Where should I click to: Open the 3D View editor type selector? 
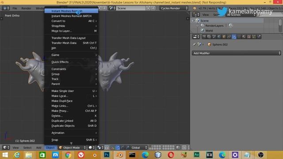tap(6, 148)
